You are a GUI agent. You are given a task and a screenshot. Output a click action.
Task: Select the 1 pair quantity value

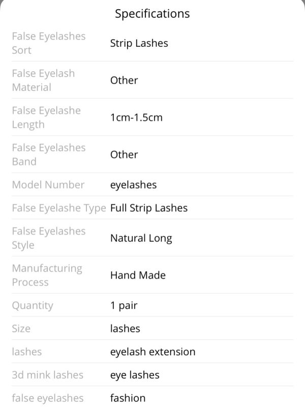[124, 305]
